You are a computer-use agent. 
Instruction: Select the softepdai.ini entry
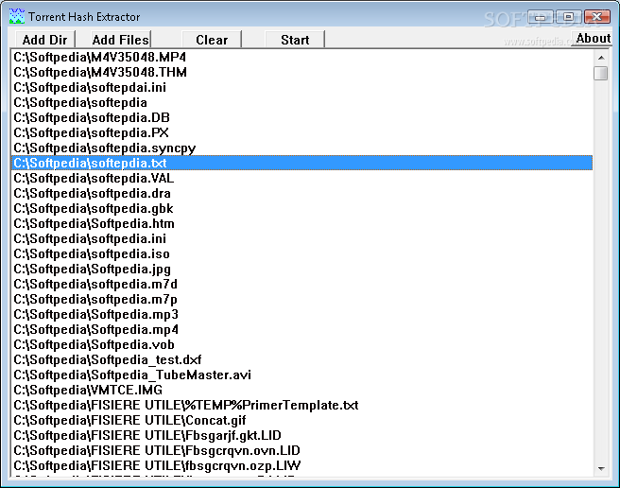[x=301, y=87]
